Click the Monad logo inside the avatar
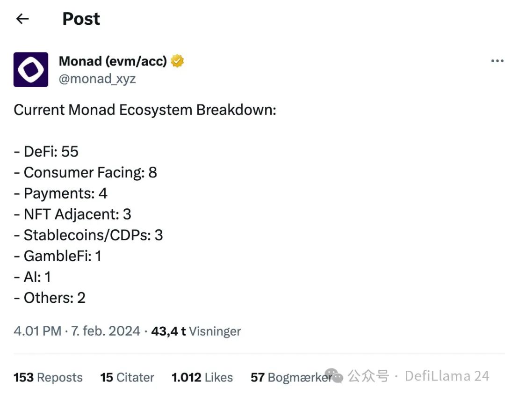Viewport: 505px width, 396px height. 31,69
